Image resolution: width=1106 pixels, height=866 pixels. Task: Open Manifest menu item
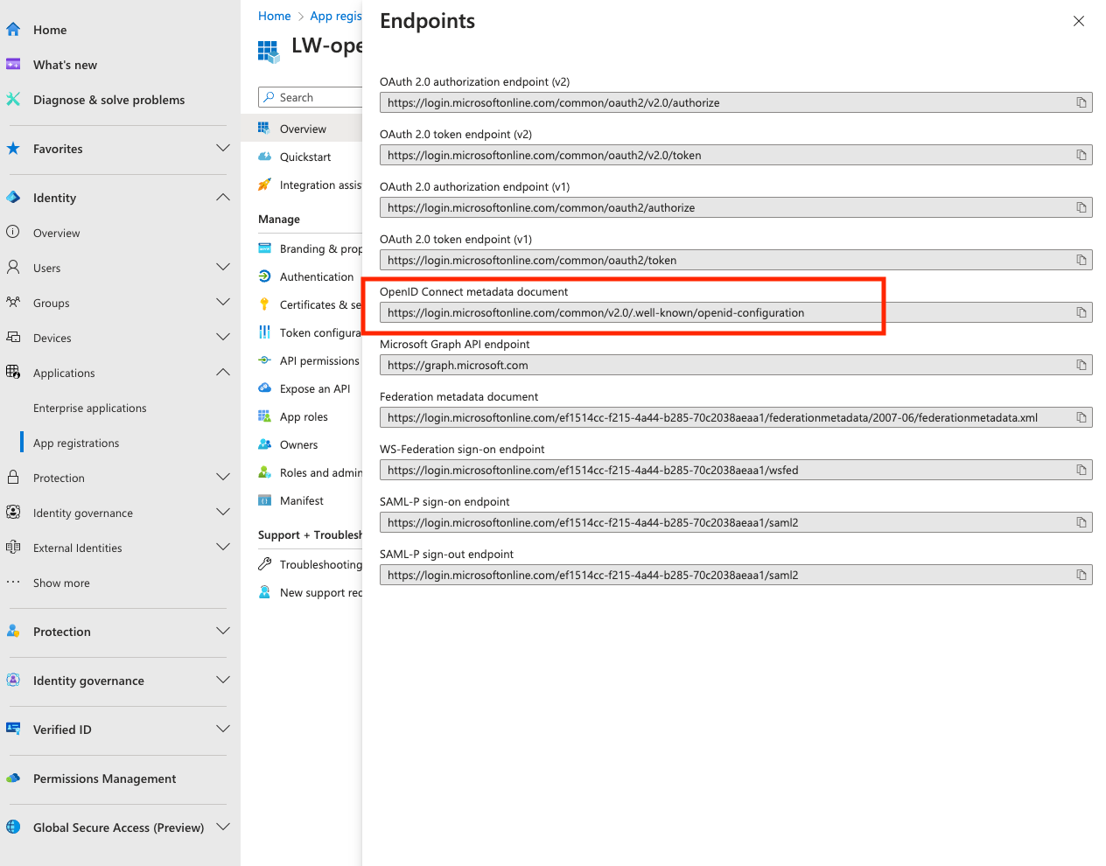302,500
